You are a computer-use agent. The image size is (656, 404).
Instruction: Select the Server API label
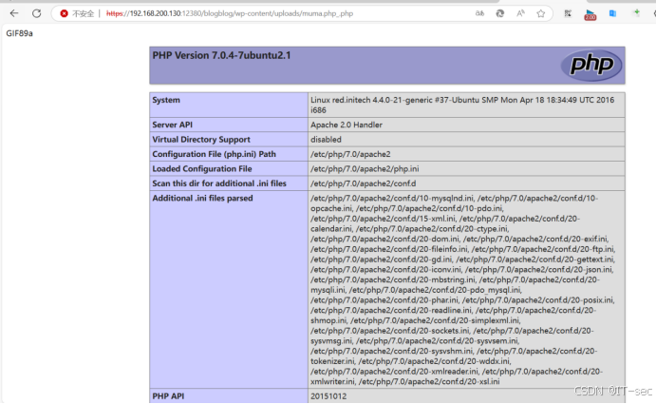[173, 125]
